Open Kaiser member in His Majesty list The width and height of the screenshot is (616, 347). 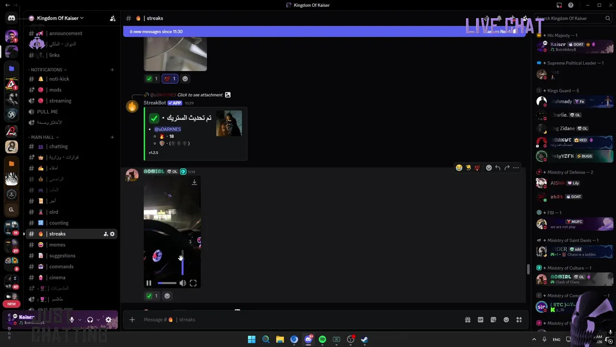[x=574, y=46]
